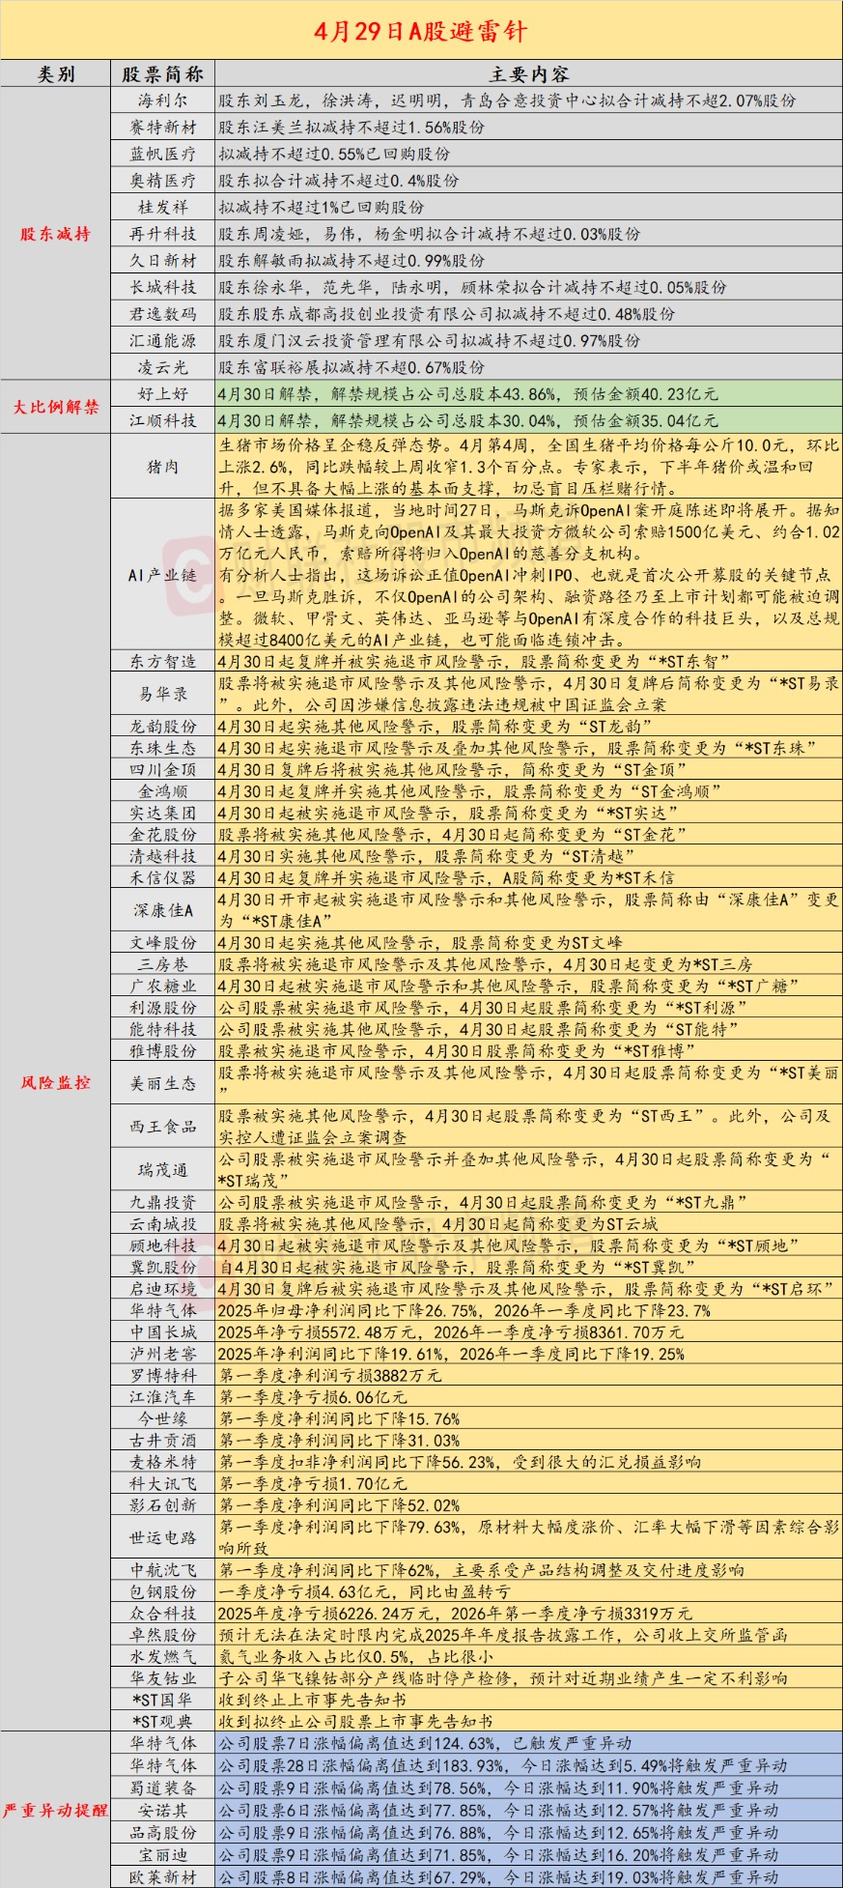
Task: Select stock name 禾信仪器
Action: [163, 878]
